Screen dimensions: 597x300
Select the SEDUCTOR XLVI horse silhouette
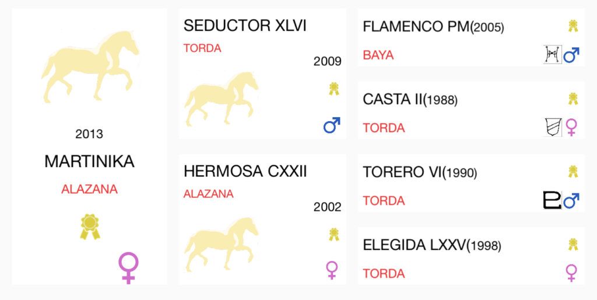[x=221, y=99]
